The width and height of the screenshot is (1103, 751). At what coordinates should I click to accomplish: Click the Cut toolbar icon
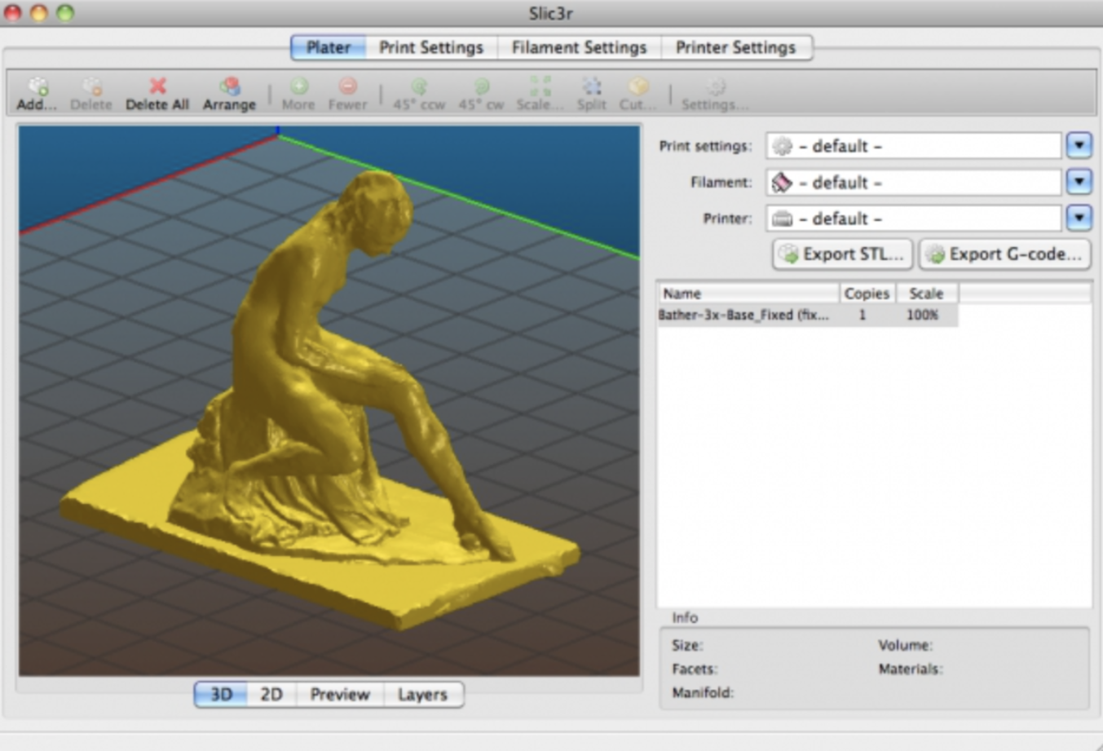[638, 86]
